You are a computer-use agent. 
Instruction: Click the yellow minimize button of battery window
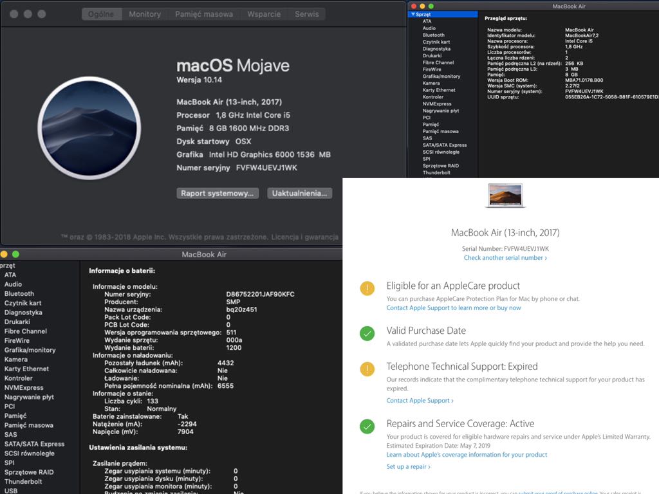pyautogui.click(x=5, y=254)
